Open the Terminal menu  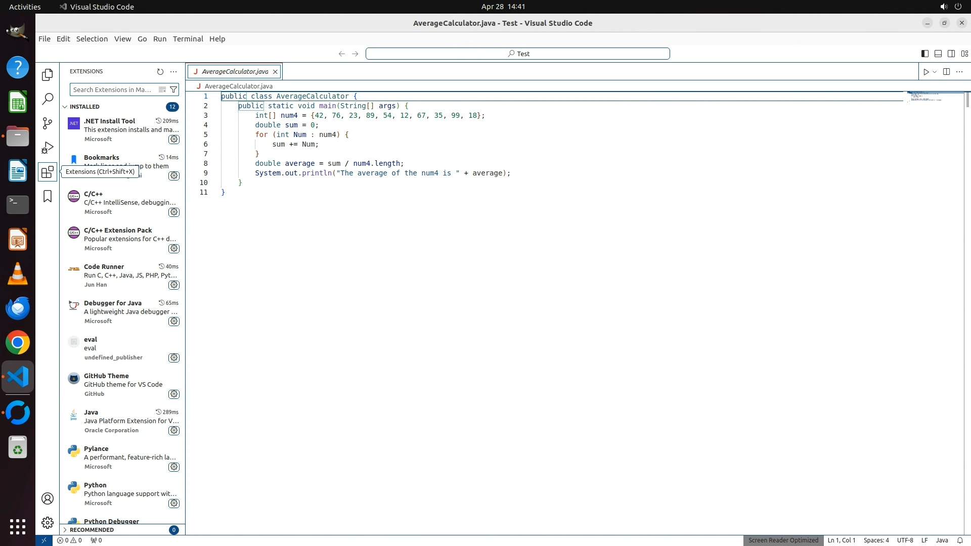click(x=188, y=39)
